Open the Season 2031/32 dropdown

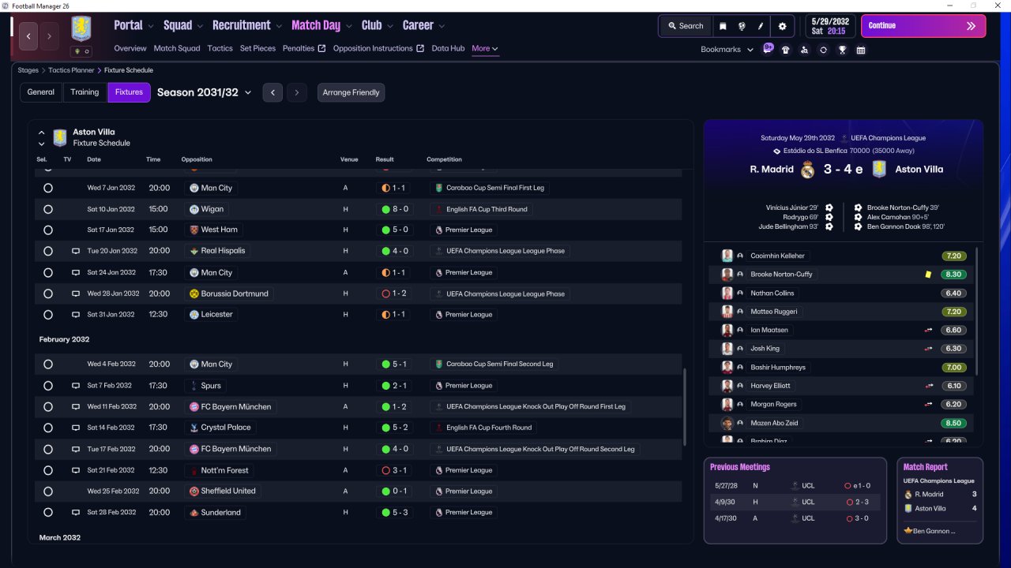point(204,92)
